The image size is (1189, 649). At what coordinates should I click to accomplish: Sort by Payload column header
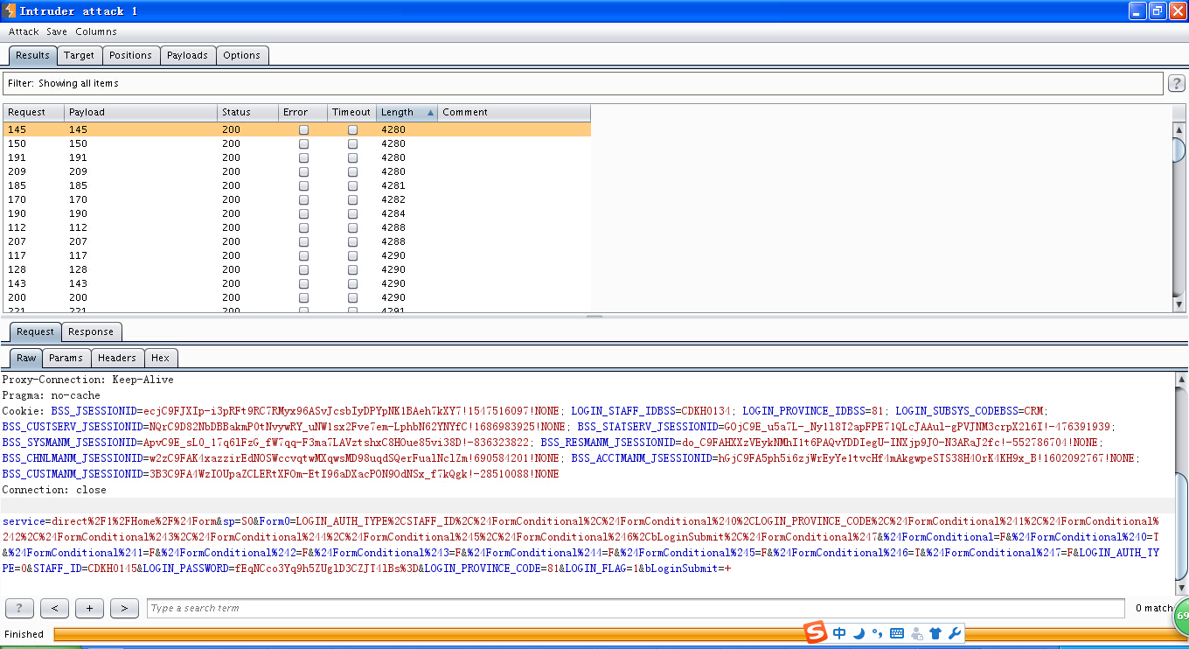pyautogui.click(x=141, y=112)
